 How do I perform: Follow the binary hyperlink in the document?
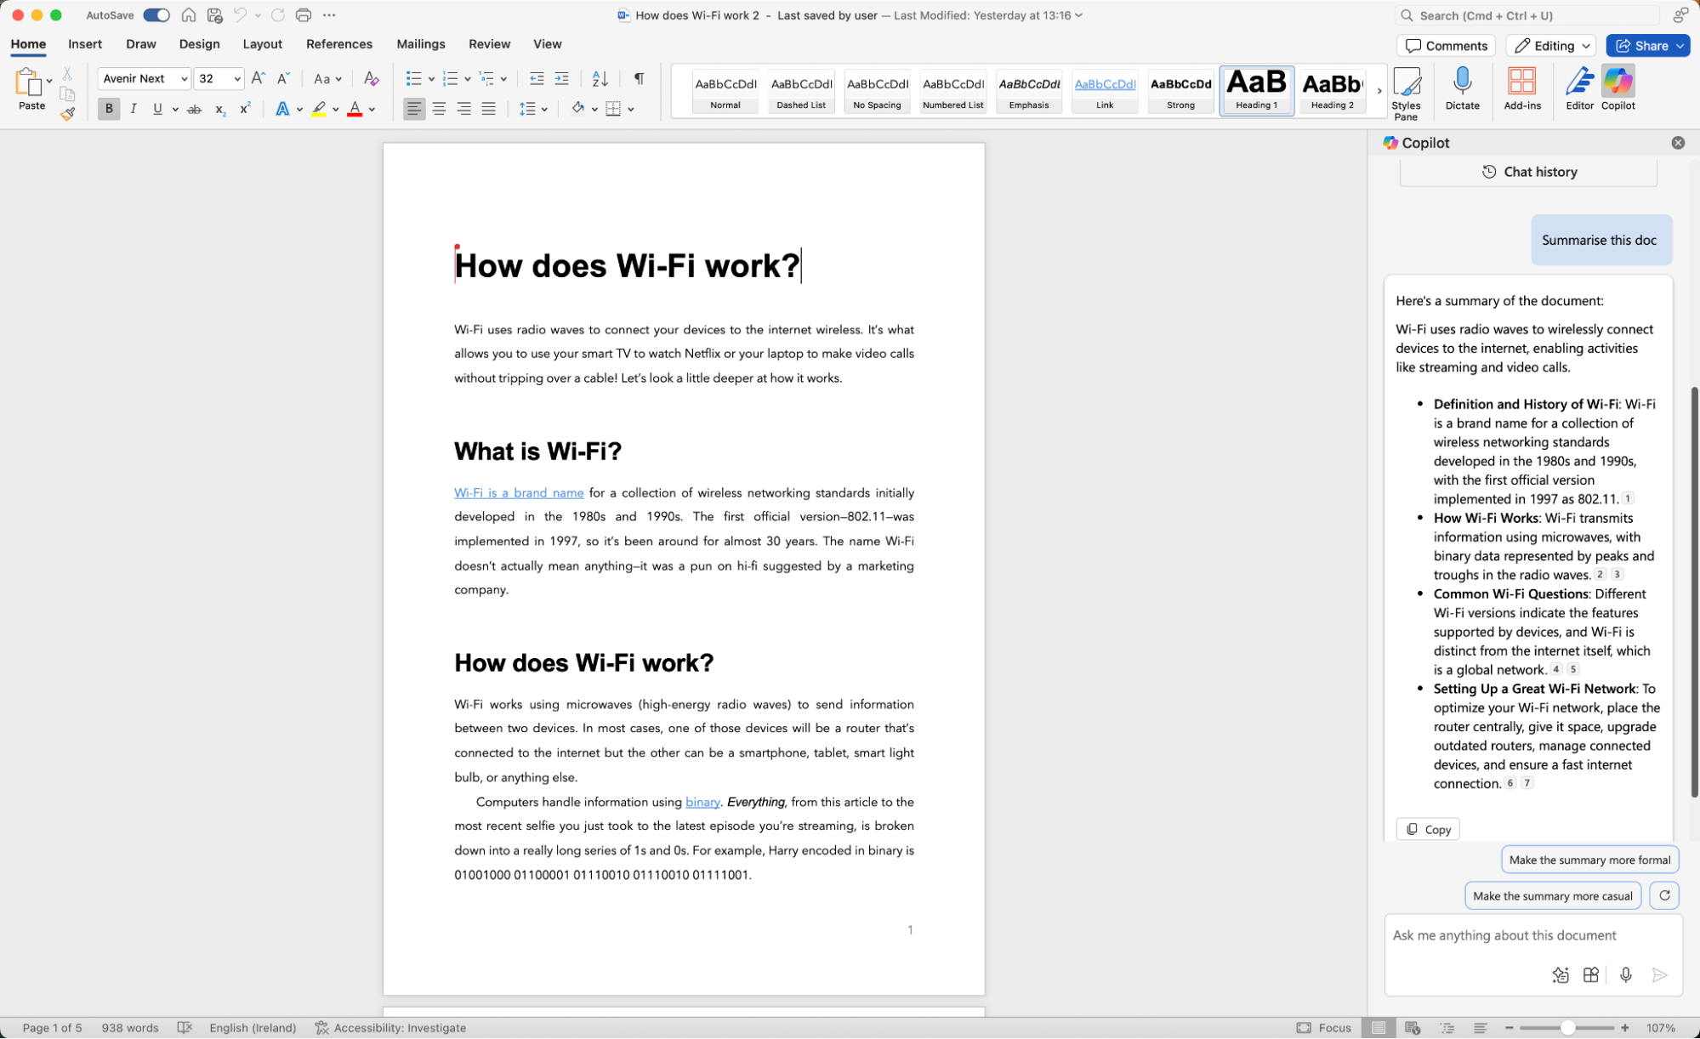(x=702, y=802)
